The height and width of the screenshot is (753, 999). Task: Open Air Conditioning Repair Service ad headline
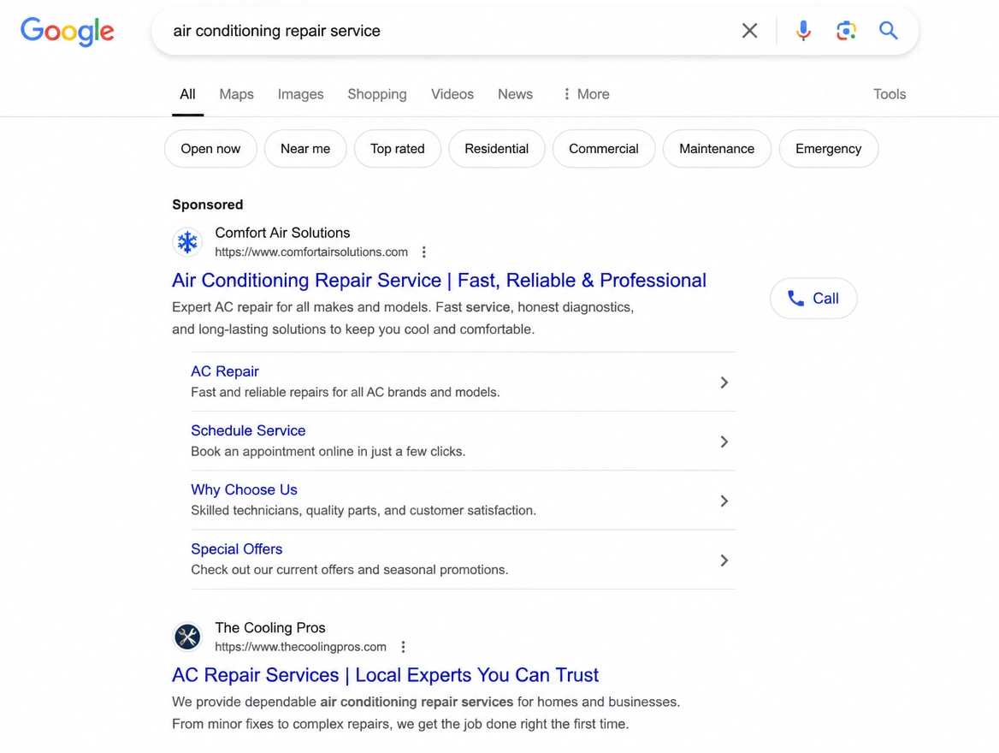tap(439, 281)
